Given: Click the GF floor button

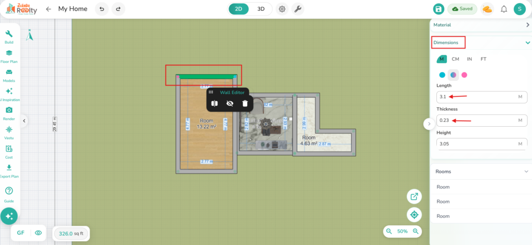Looking at the screenshot, I should point(21,233).
